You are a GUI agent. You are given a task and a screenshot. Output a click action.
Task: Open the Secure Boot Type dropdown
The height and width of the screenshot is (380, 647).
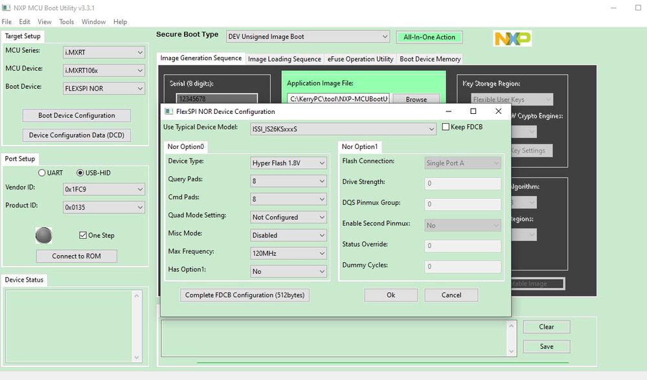pyautogui.click(x=308, y=37)
